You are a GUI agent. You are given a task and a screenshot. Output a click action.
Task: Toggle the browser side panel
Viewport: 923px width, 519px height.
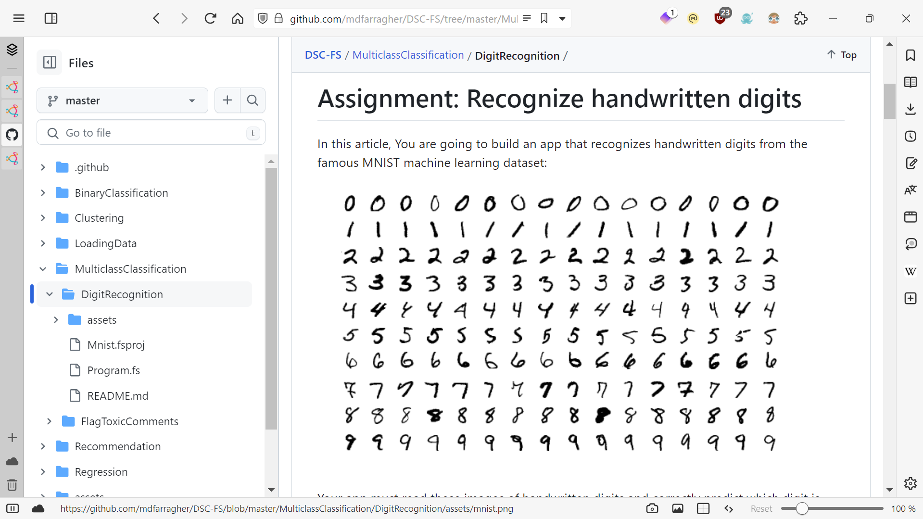tap(51, 19)
